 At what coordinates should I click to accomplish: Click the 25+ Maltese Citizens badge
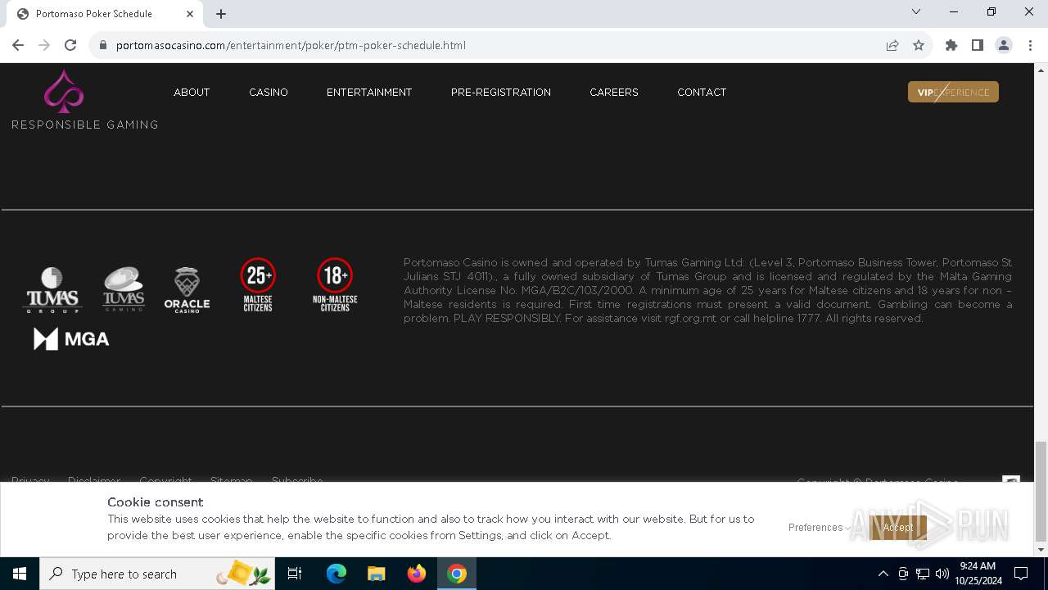coord(258,284)
